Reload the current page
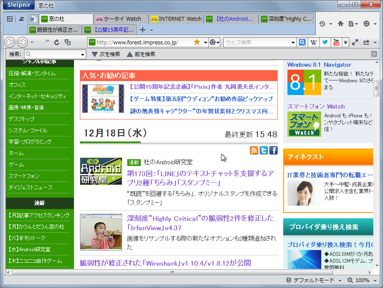Viewport: 383px width, 288px height. pos(57,43)
